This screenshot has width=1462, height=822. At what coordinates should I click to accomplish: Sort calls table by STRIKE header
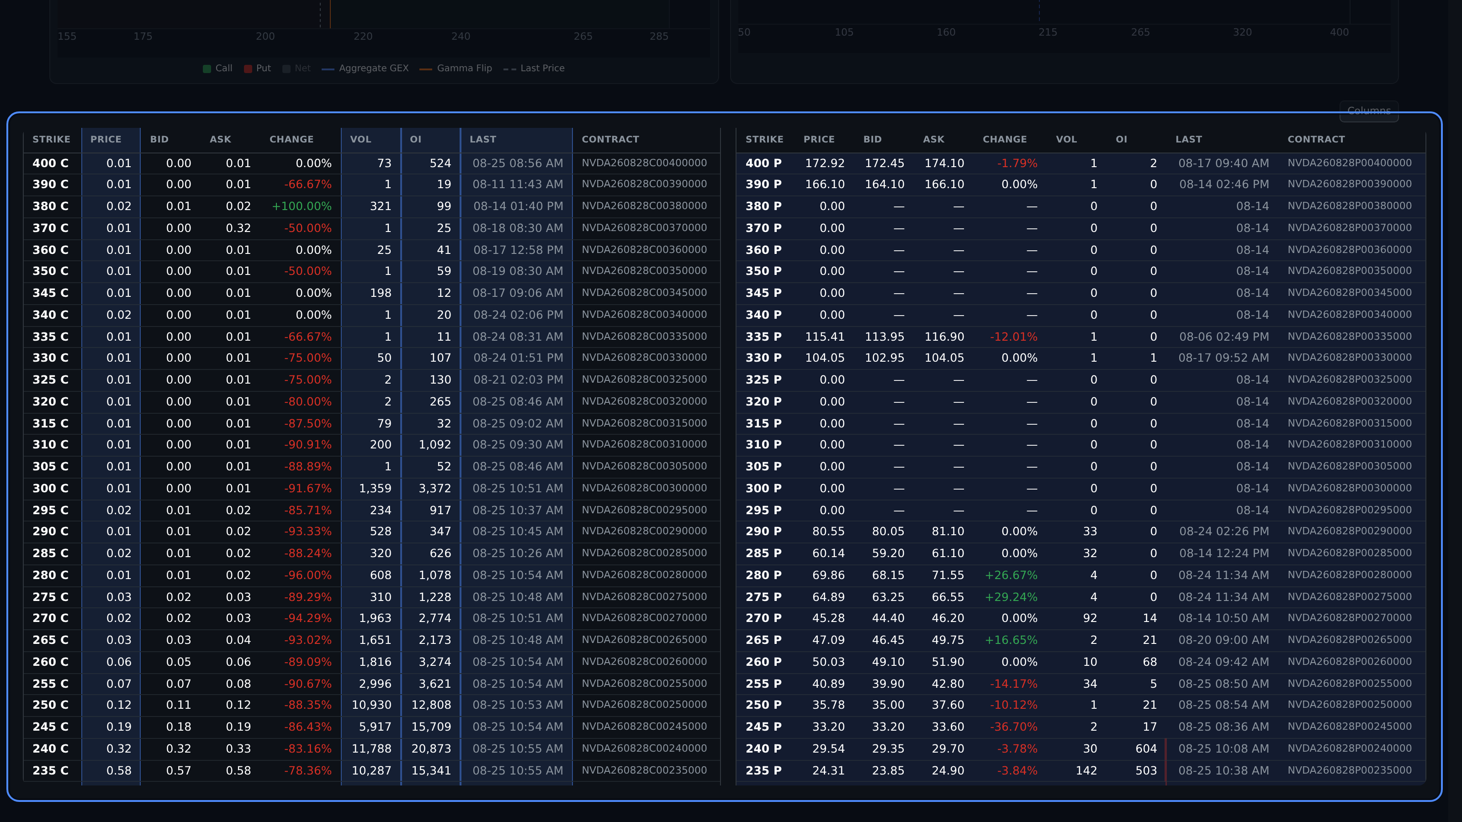point(52,140)
